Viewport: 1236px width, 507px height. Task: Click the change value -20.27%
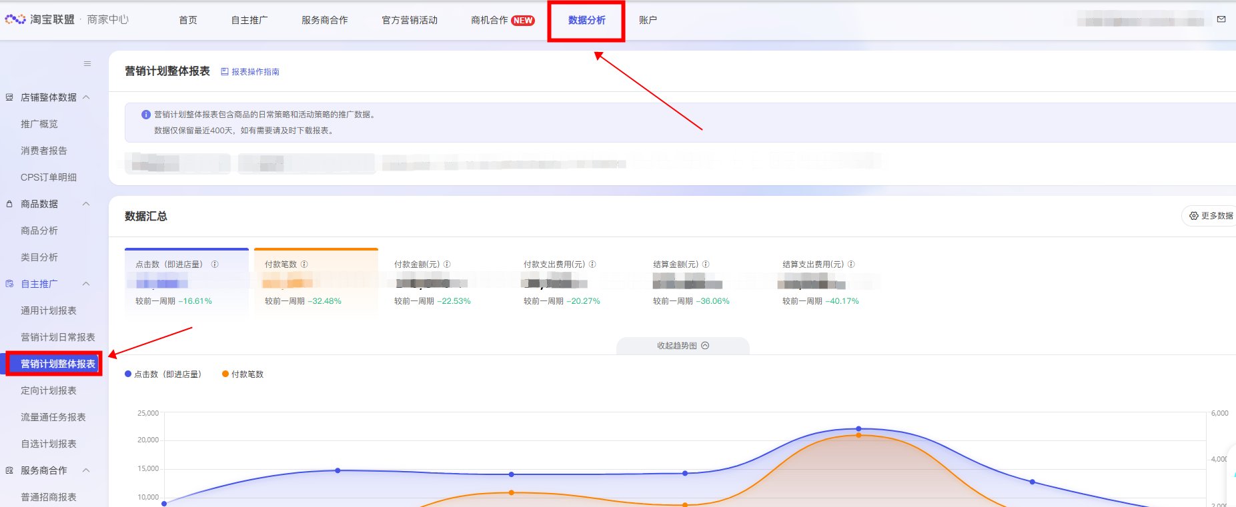[x=583, y=301]
